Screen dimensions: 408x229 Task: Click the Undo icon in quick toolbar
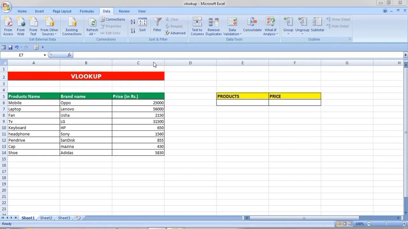tap(17, 47)
